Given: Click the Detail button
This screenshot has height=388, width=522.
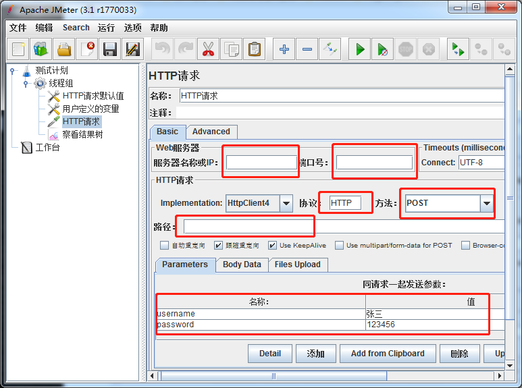Looking at the screenshot, I should (270, 354).
